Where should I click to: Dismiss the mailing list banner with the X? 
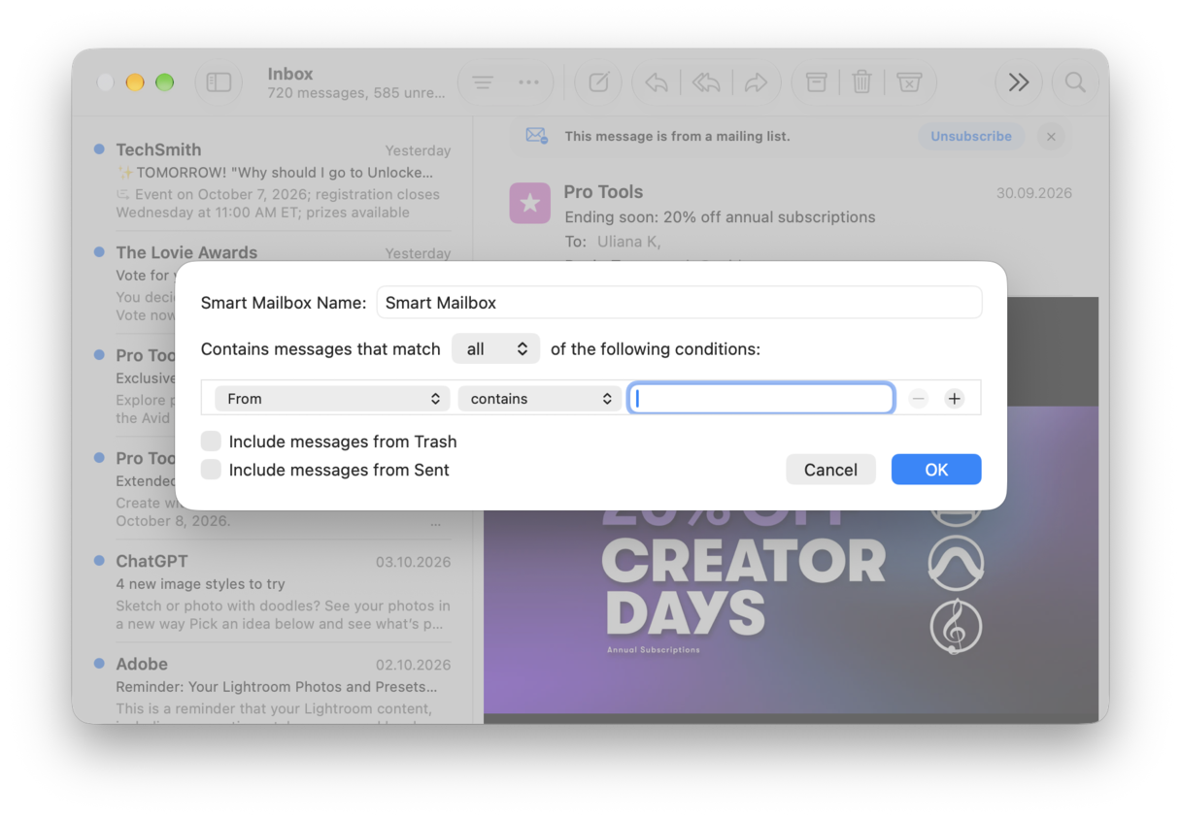pos(1051,137)
